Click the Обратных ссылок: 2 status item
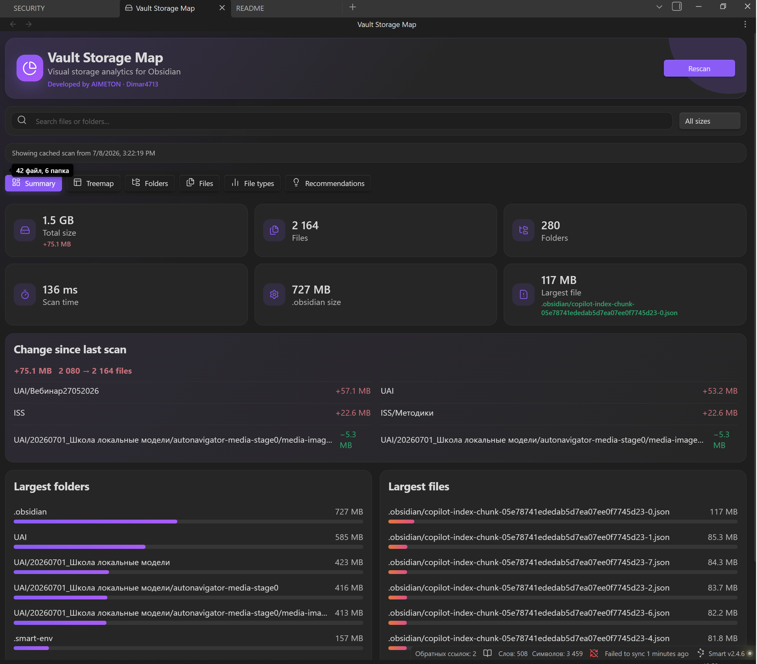The height and width of the screenshot is (664, 757). [x=446, y=654]
